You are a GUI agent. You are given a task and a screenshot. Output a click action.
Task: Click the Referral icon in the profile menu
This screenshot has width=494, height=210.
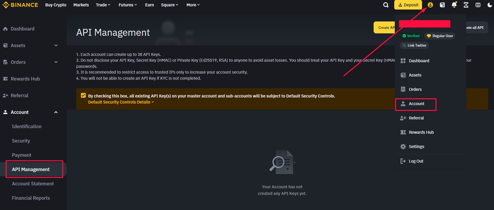coord(403,118)
